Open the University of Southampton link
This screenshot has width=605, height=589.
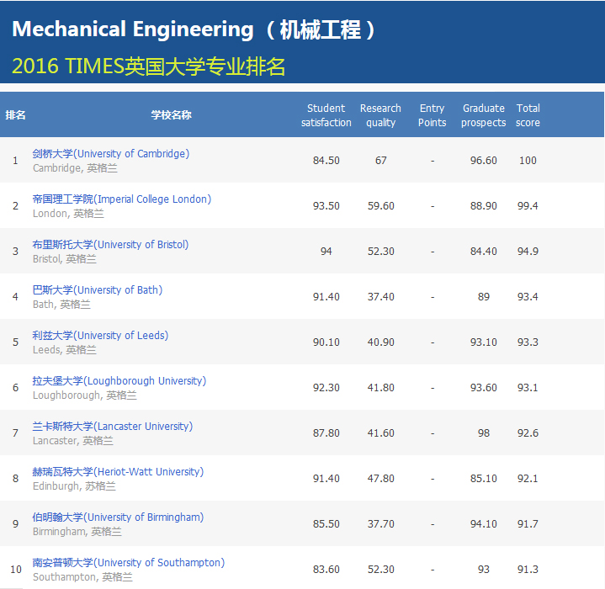click(x=129, y=563)
